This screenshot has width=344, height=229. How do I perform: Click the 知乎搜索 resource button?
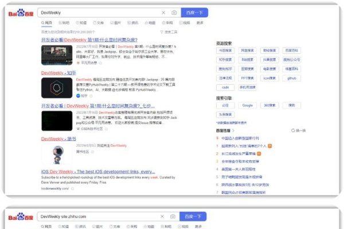225,60
